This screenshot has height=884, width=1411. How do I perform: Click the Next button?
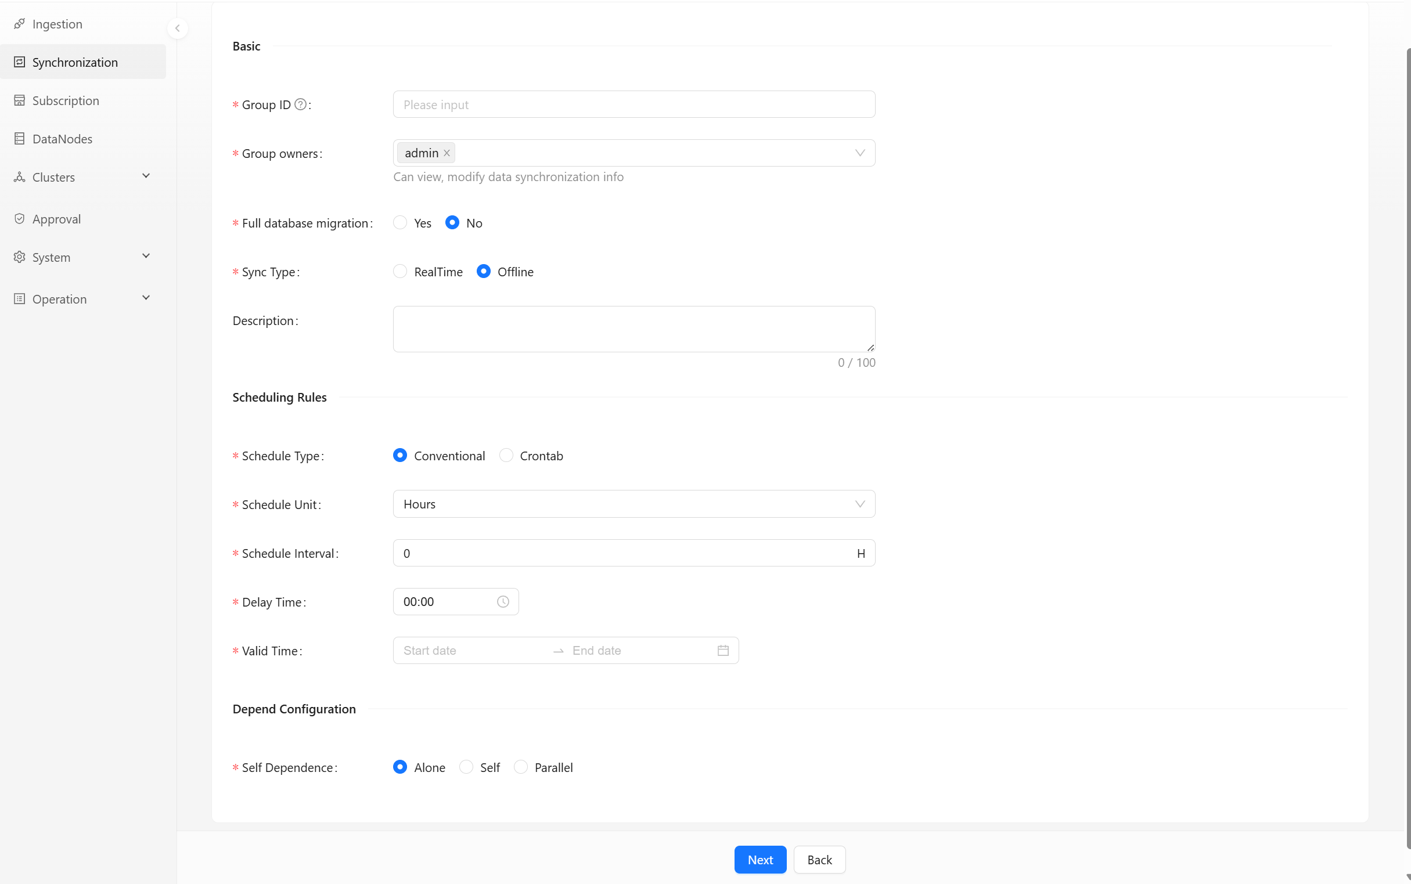coord(760,860)
